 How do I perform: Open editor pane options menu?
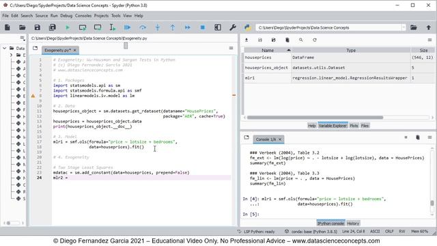(231, 48)
